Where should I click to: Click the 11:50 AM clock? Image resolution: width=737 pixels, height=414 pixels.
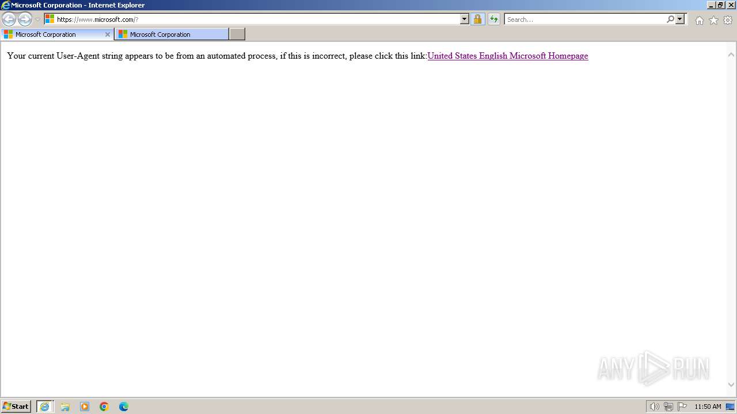(708, 407)
